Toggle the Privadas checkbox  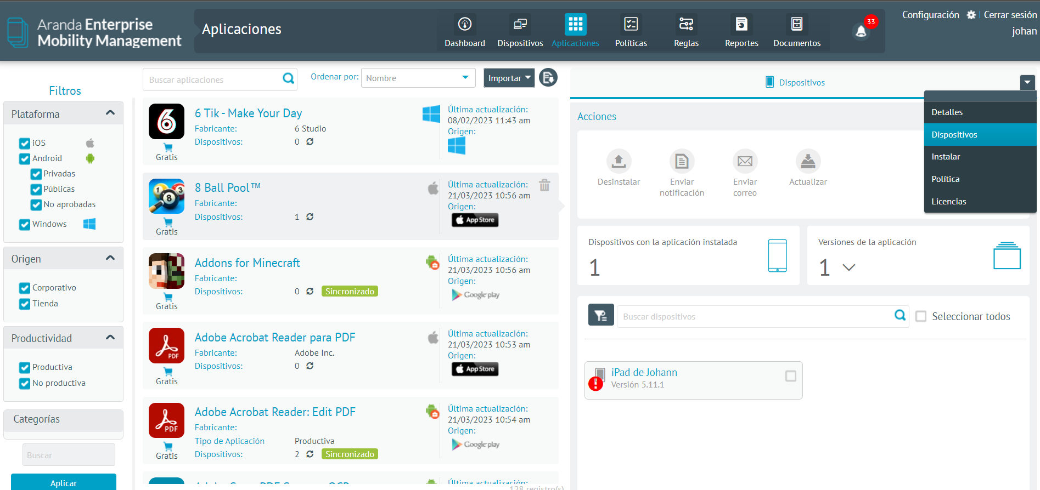pyautogui.click(x=36, y=174)
